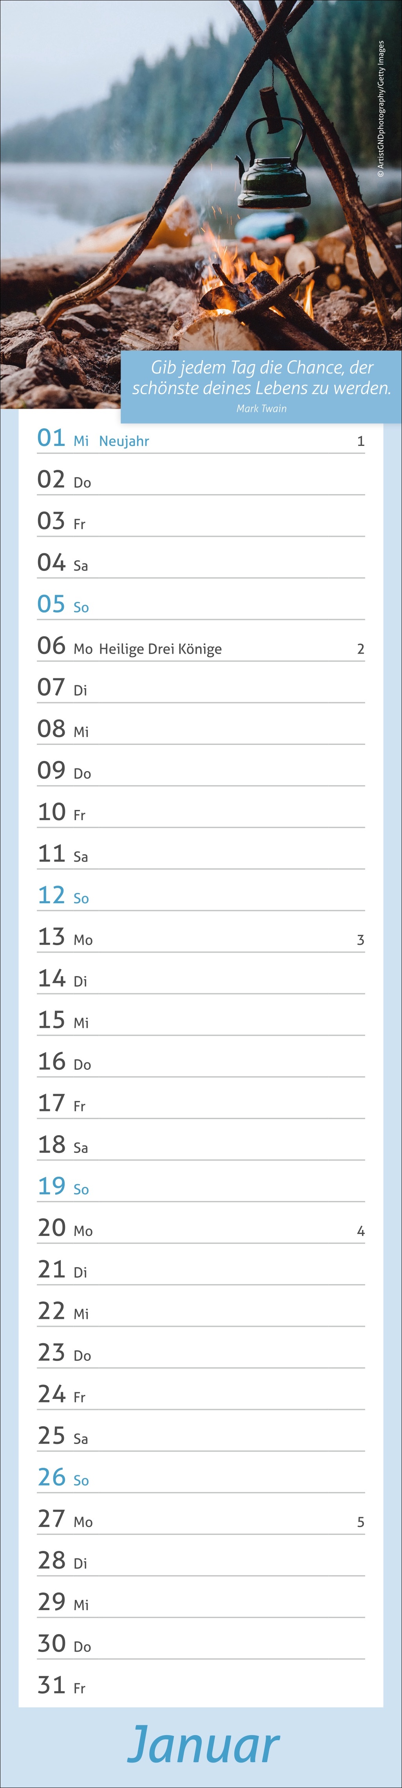Click the Getty Images photo credit
This screenshot has width=402, height=1788.
tap(380, 110)
